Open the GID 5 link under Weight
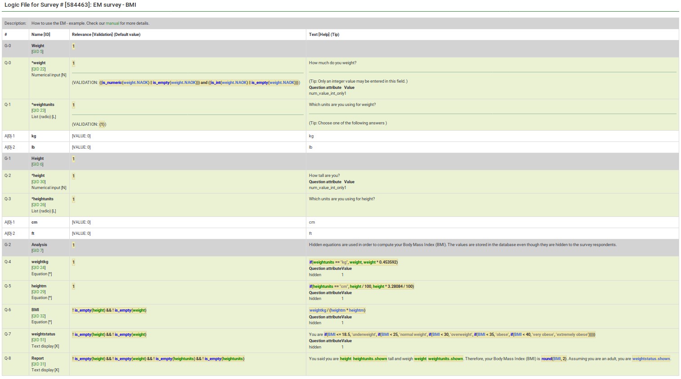Image resolution: width=681 pixels, height=379 pixels. [x=38, y=52]
